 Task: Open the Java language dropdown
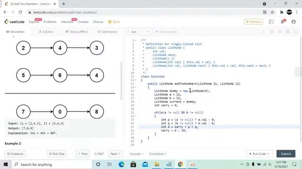[138, 32]
